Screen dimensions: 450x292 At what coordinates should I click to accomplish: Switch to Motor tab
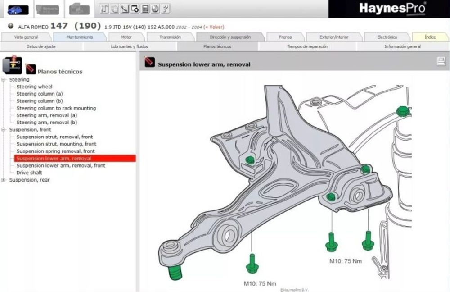coord(126,37)
